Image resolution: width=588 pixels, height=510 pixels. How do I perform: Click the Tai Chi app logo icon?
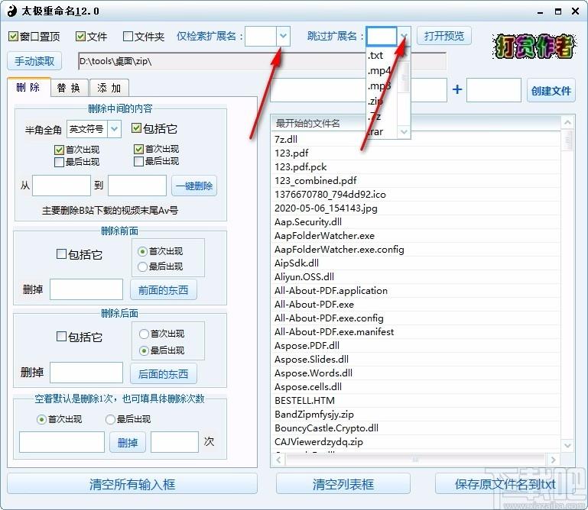click(x=12, y=11)
